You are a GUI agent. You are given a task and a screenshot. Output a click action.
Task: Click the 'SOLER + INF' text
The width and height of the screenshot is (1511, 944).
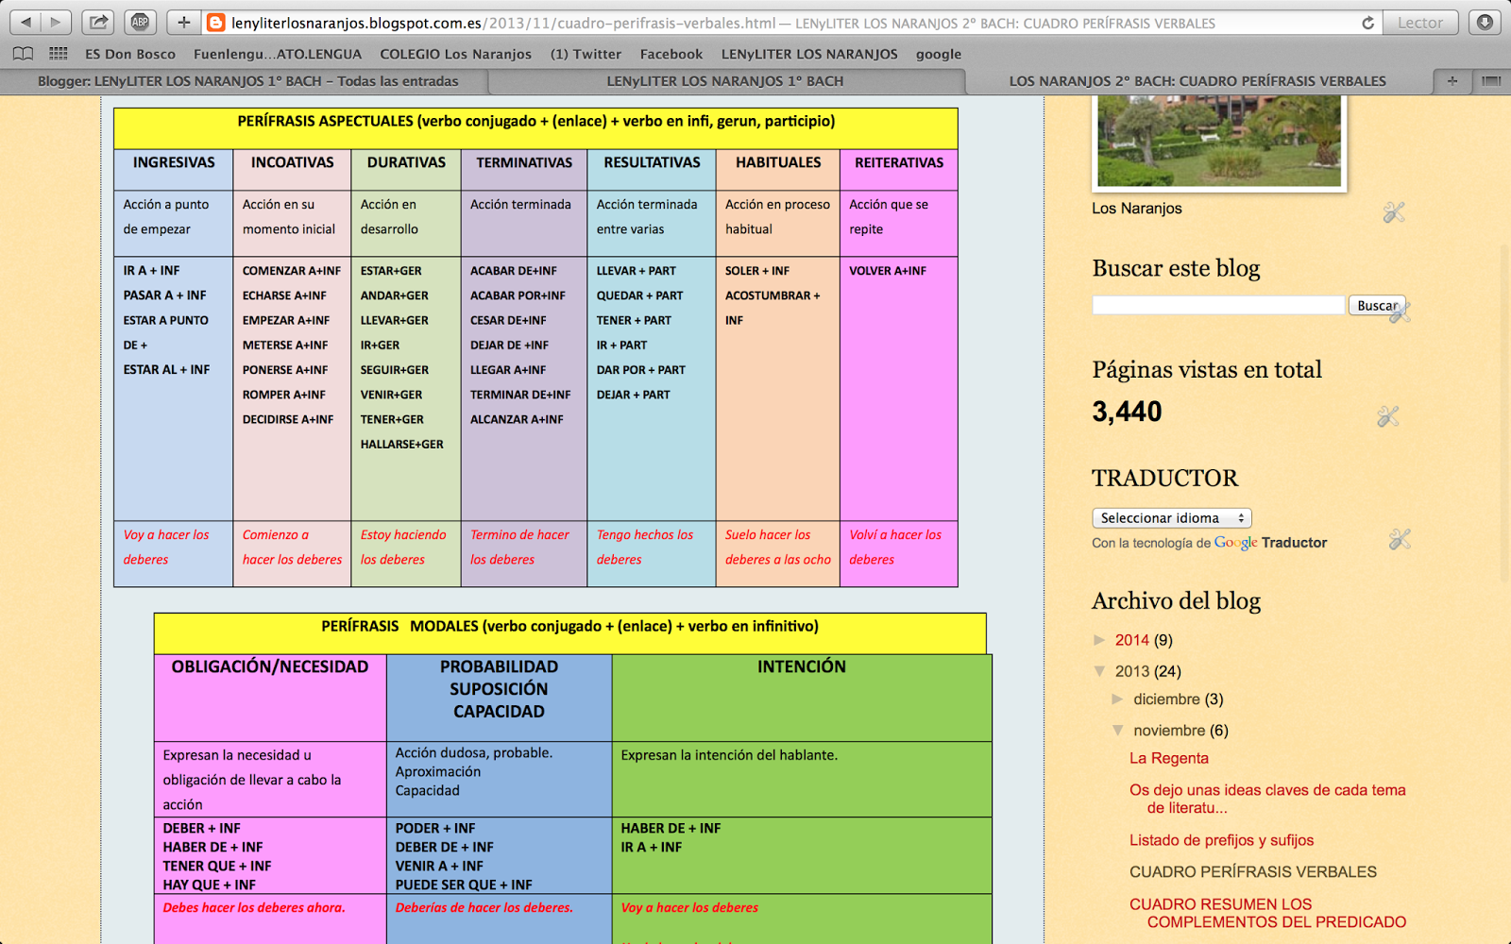pyautogui.click(x=757, y=271)
